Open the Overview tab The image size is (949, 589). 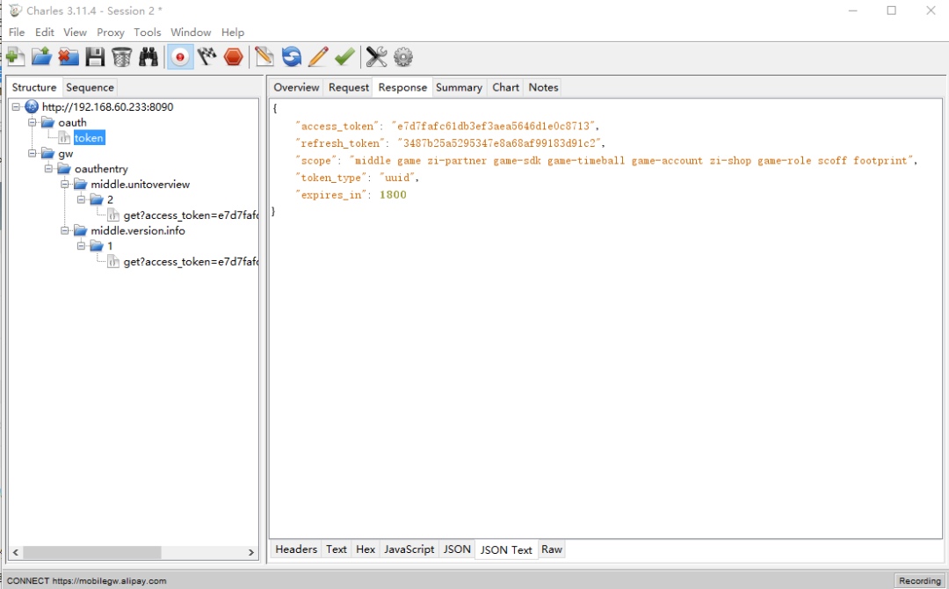[x=296, y=87]
